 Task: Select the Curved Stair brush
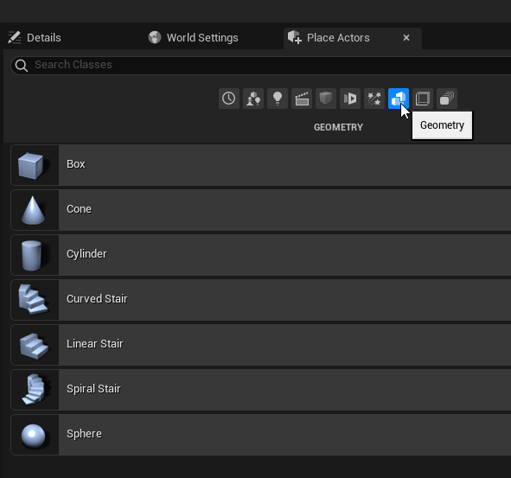261,300
